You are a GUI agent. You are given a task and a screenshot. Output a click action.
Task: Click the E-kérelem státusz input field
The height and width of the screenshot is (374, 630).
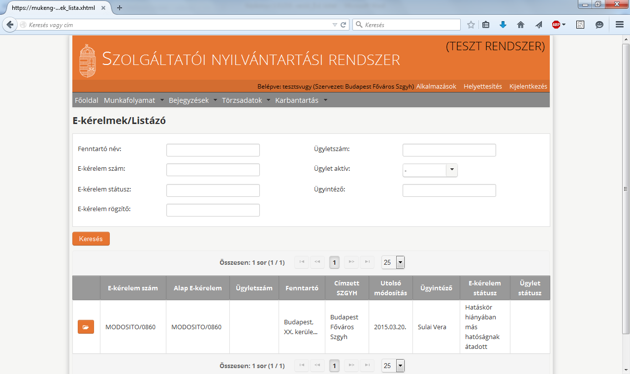213,190
